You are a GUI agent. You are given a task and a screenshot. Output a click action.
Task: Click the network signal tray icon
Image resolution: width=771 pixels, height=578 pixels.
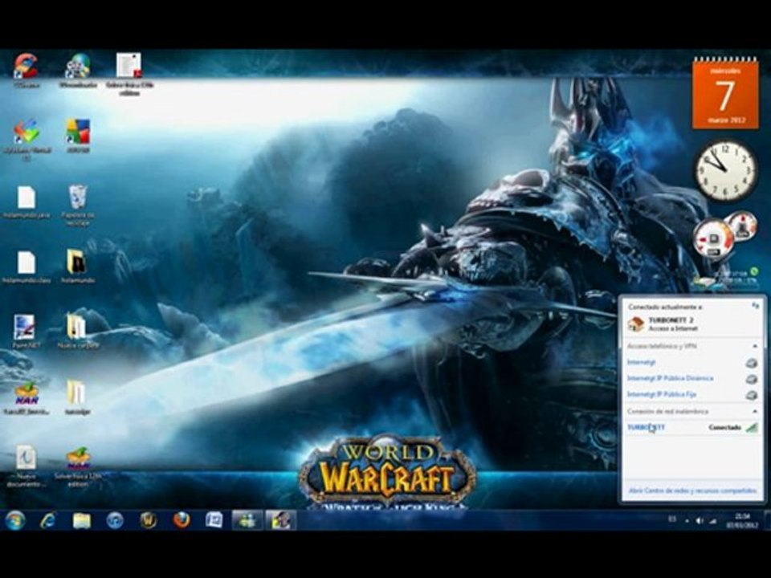[712, 520]
